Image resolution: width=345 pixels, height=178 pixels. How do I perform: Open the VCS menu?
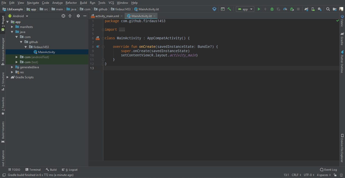click(111, 3)
